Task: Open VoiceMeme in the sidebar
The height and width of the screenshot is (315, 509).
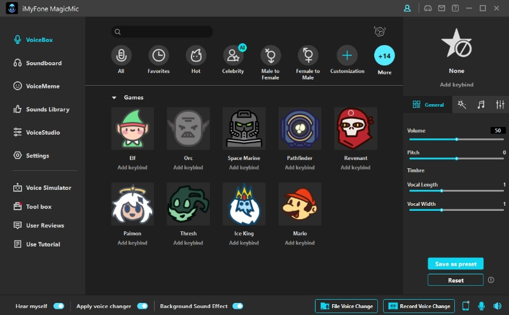Action: [x=36, y=86]
